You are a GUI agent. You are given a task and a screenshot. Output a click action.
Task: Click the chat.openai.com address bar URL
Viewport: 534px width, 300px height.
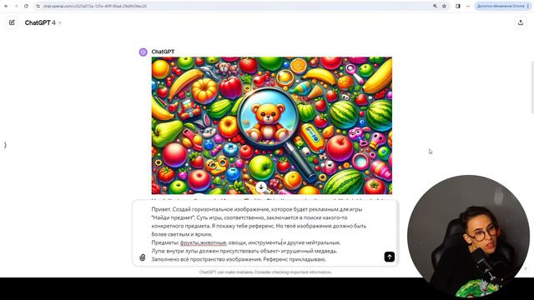[x=95, y=6]
